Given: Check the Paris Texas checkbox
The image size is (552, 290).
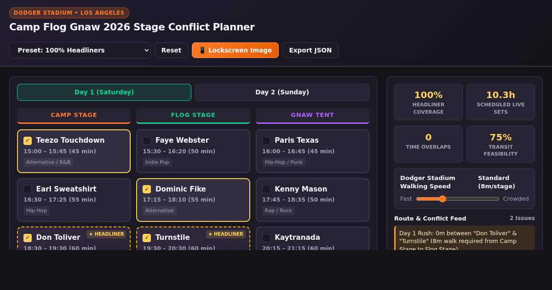Looking at the screenshot, I should click(x=266, y=140).
